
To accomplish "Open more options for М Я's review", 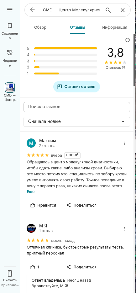I will point(124,229).
